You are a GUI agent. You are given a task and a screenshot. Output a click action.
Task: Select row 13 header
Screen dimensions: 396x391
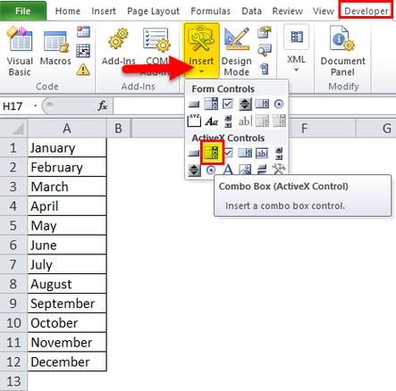pos(13,381)
